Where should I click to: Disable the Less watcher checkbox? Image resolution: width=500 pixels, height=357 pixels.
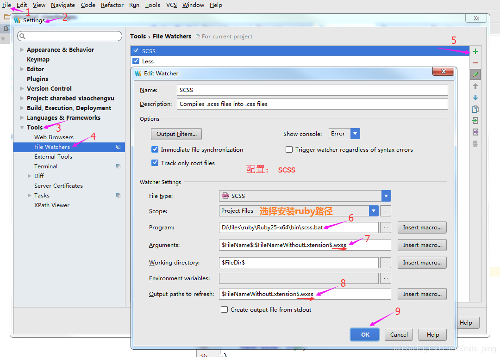point(136,61)
